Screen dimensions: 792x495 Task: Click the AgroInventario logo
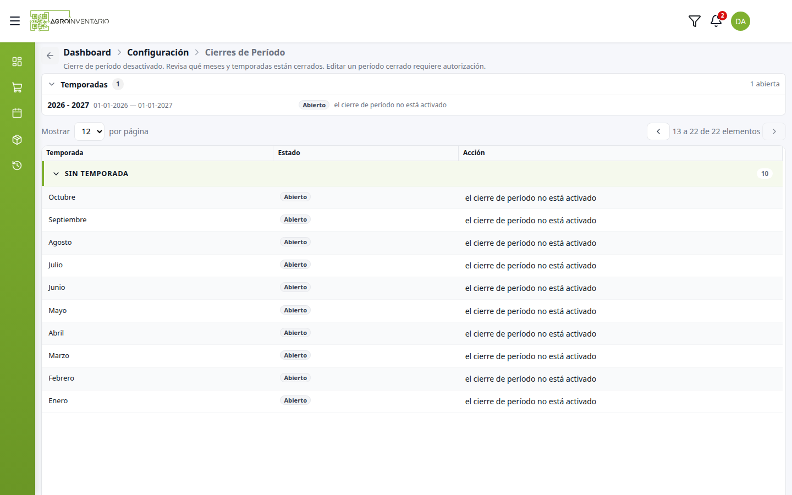70,21
